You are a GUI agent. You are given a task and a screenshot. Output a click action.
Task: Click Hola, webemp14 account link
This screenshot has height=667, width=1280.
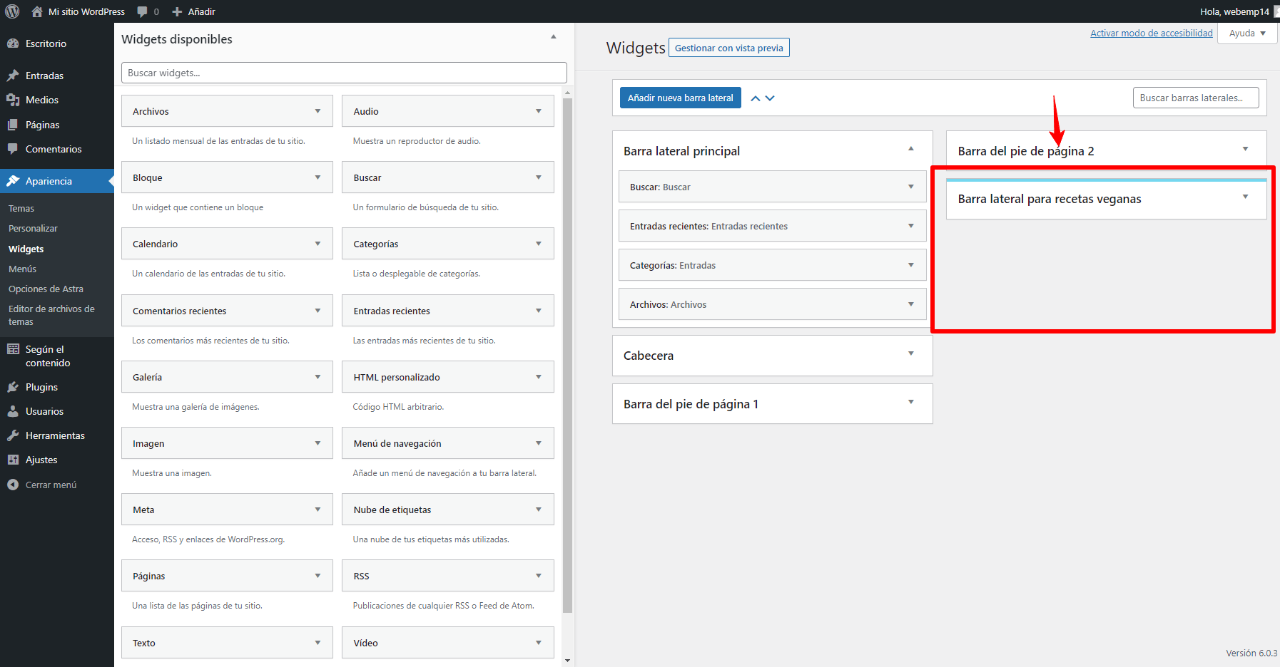tap(1235, 11)
